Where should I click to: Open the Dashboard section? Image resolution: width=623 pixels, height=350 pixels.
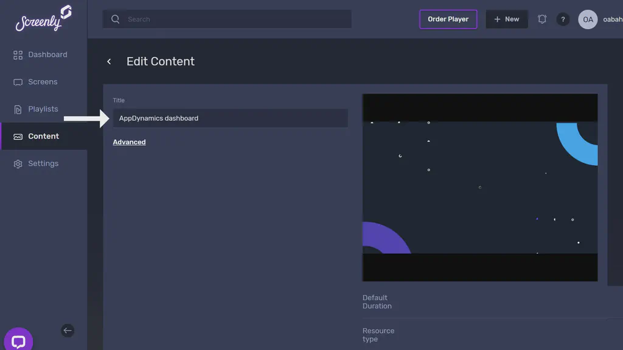(x=47, y=54)
